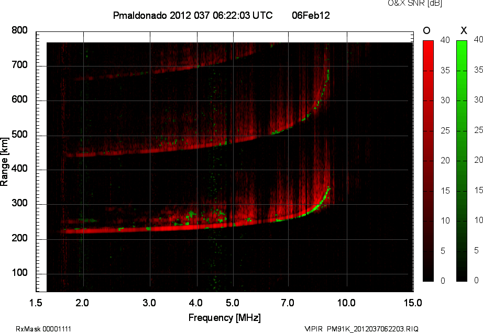Select the plot title 'Pmaldonado 2012 037 06:22:03 UTC'
The height and width of the screenshot is (333, 483).
point(193,16)
